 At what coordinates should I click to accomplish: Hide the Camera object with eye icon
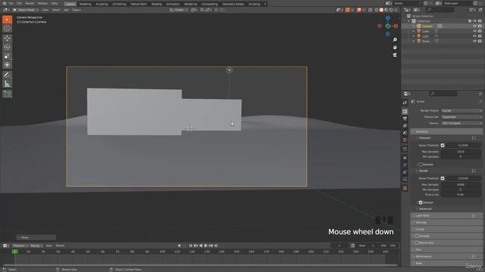475,26
